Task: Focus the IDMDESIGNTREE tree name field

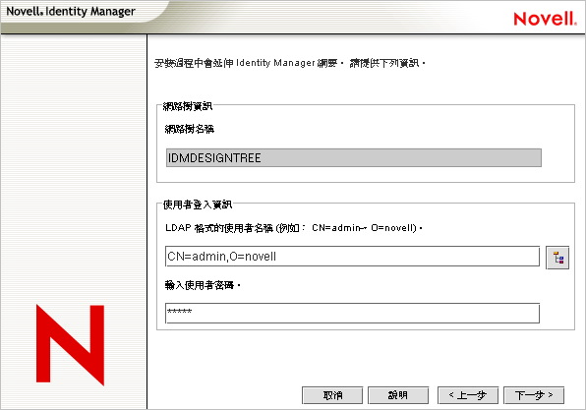Action: pyautogui.click(x=354, y=157)
